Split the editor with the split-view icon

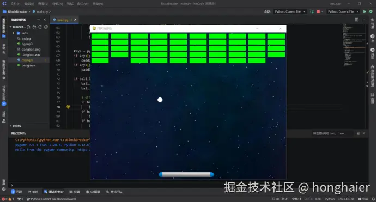coord(356,20)
